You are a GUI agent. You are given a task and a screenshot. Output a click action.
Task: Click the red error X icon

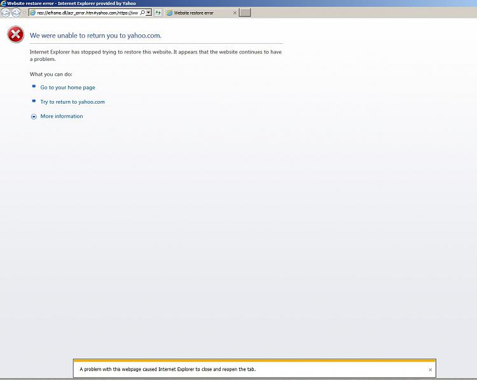pos(15,34)
